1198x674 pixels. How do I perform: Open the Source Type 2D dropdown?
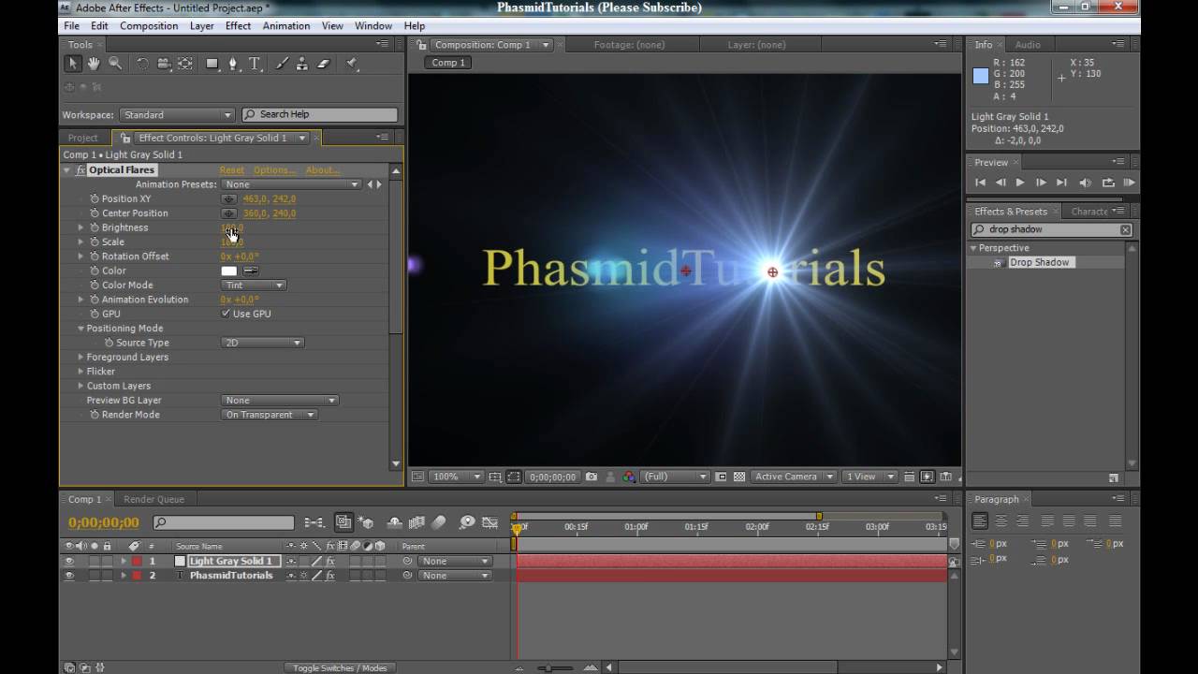tap(263, 343)
